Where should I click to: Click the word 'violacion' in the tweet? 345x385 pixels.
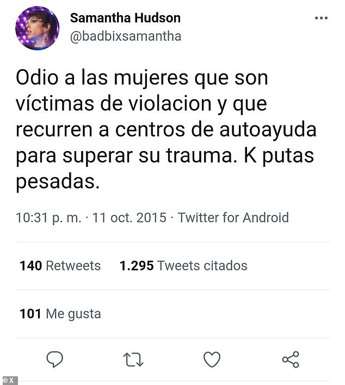[170, 104]
